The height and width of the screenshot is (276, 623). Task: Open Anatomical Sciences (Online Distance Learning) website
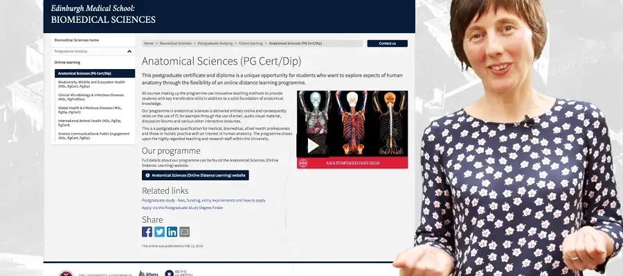[195, 175]
